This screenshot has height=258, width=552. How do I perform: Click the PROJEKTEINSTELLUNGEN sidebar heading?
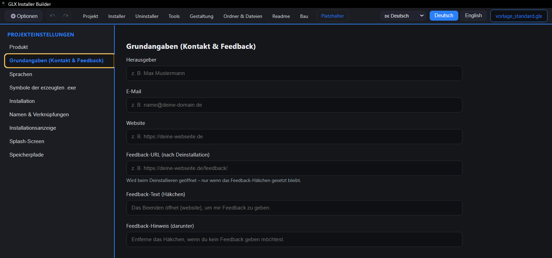pos(41,35)
